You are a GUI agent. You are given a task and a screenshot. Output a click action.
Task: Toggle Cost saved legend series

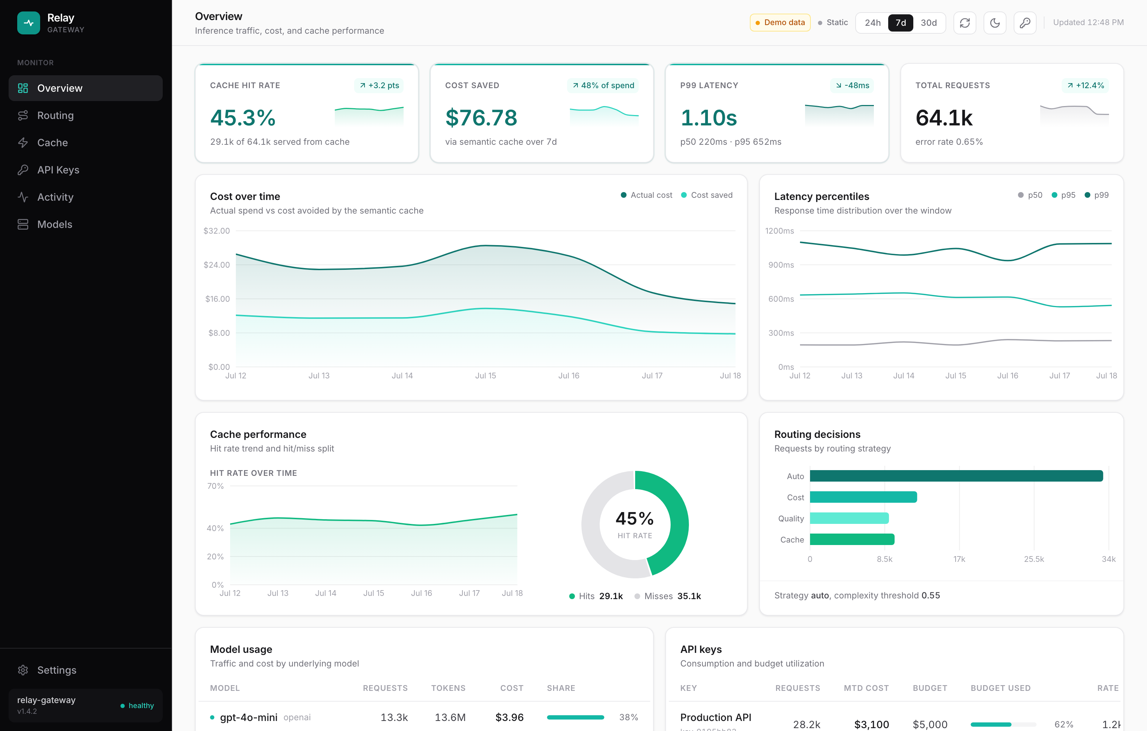click(x=707, y=195)
